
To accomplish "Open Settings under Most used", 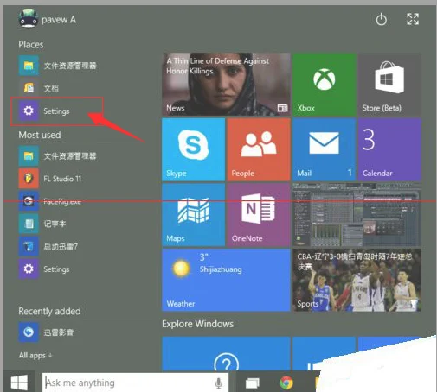I will [44, 269].
